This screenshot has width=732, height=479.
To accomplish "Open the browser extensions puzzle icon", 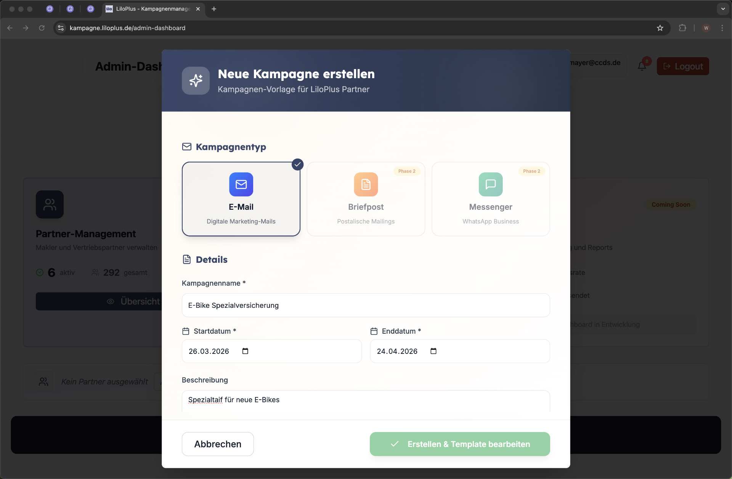I will click(x=683, y=28).
